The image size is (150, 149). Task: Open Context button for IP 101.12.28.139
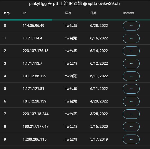click(131, 101)
